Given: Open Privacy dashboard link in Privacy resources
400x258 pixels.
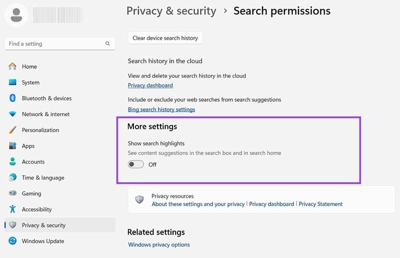Looking at the screenshot, I should coord(271,204).
